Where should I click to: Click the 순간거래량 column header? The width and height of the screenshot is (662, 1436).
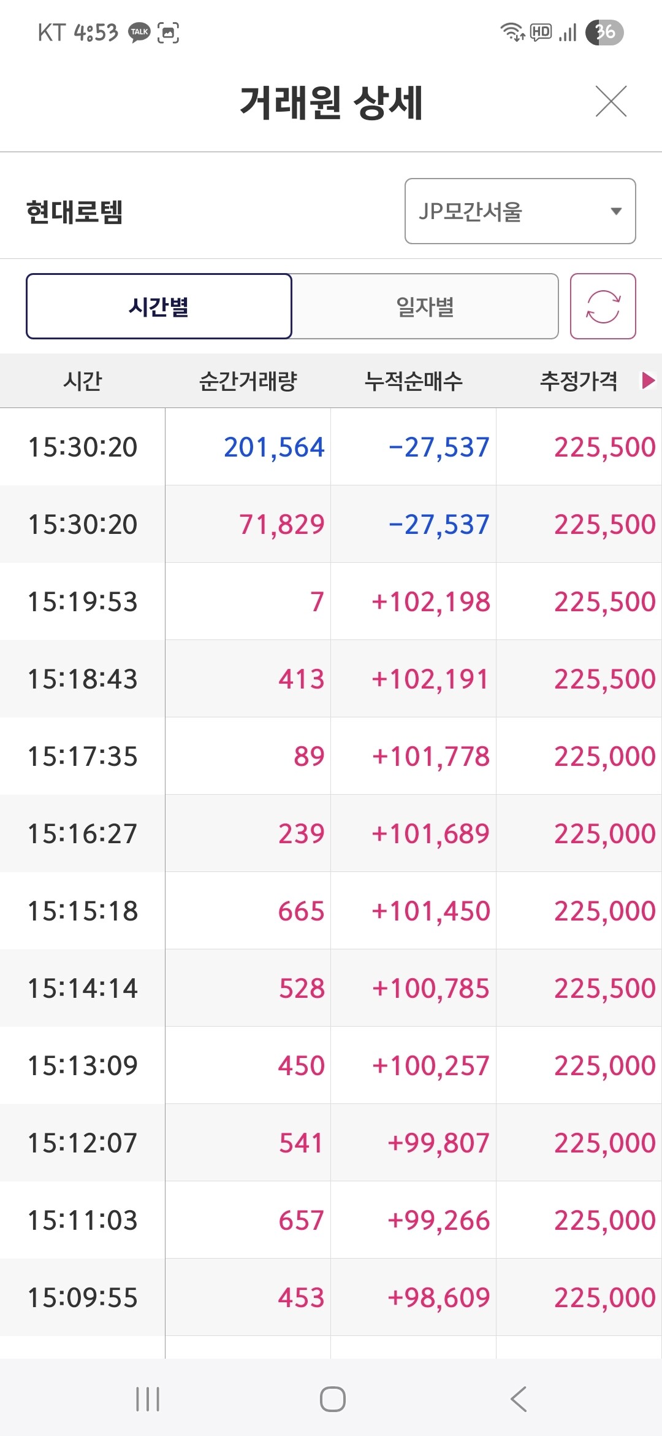pyautogui.click(x=248, y=381)
